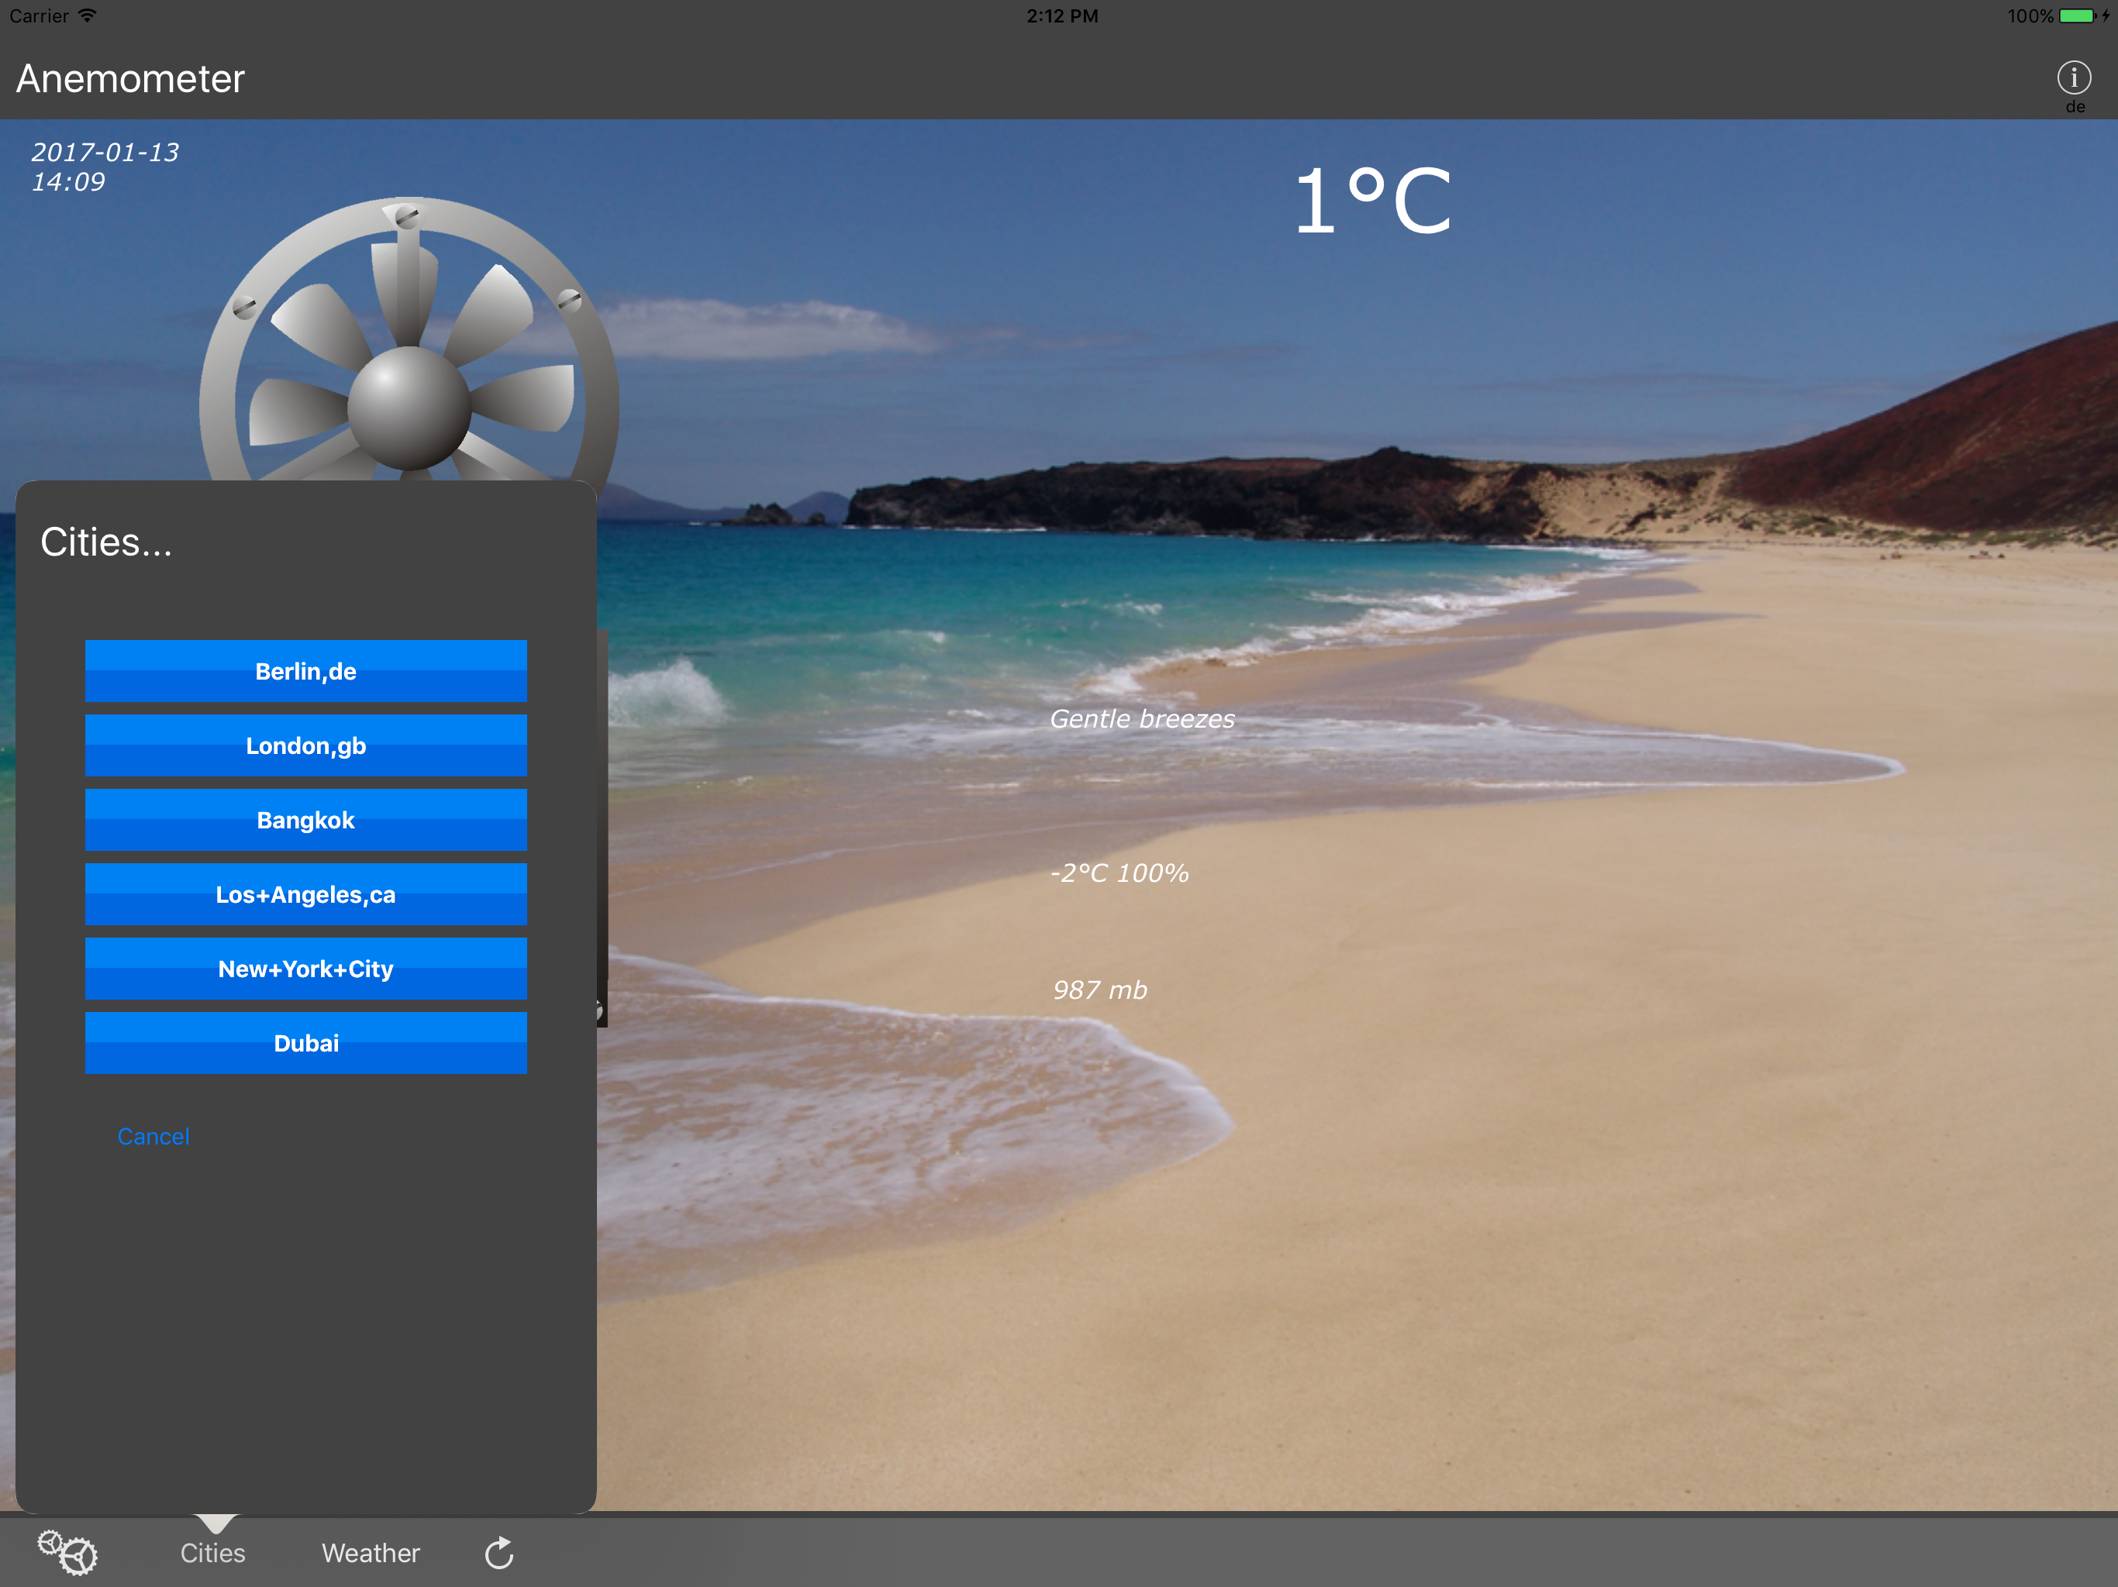Choose London,gb city button

[x=305, y=745]
